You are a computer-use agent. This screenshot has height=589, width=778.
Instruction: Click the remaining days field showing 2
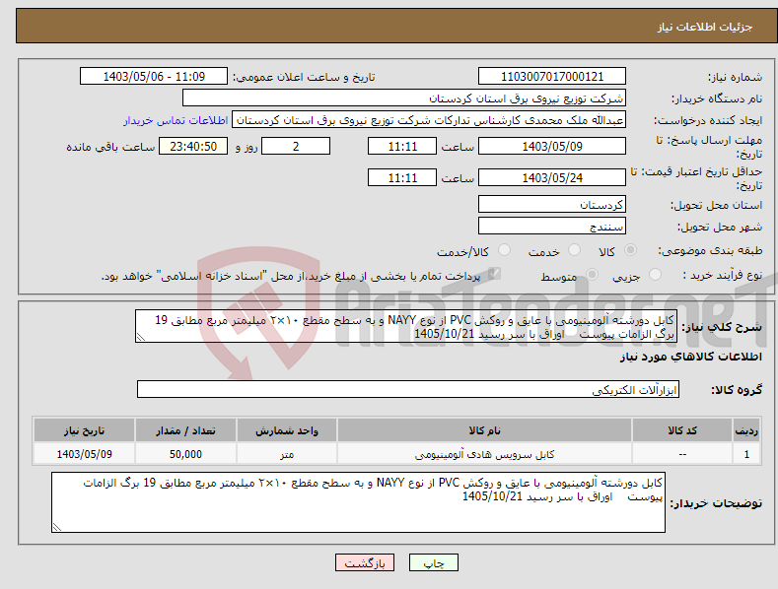(296, 146)
